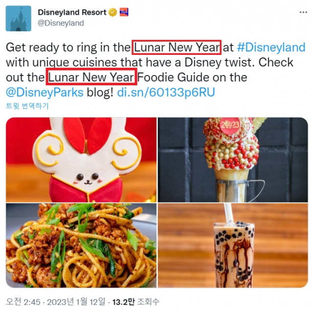This screenshot has height=310, width=313.
Task: Open the boba milk tea photo
Action: point(233,246)
